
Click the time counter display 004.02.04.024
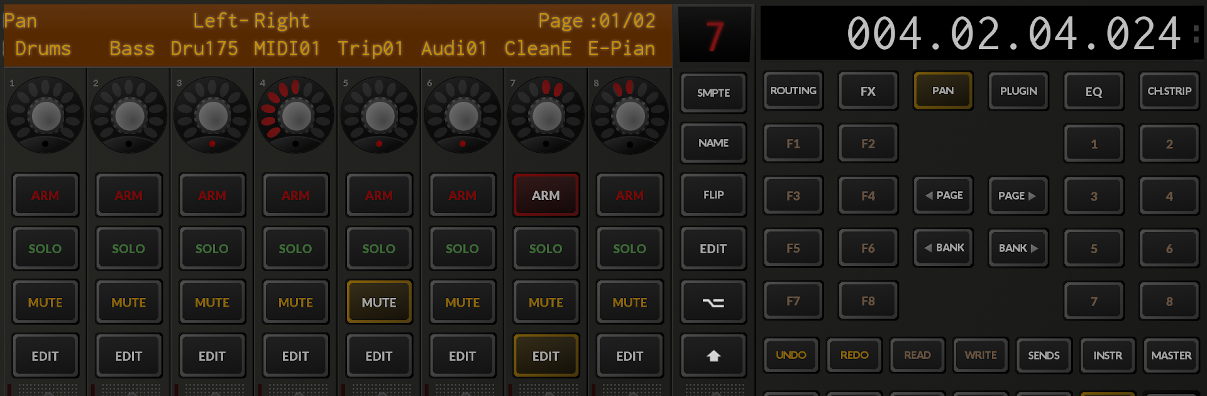(x=1013, y=33)
